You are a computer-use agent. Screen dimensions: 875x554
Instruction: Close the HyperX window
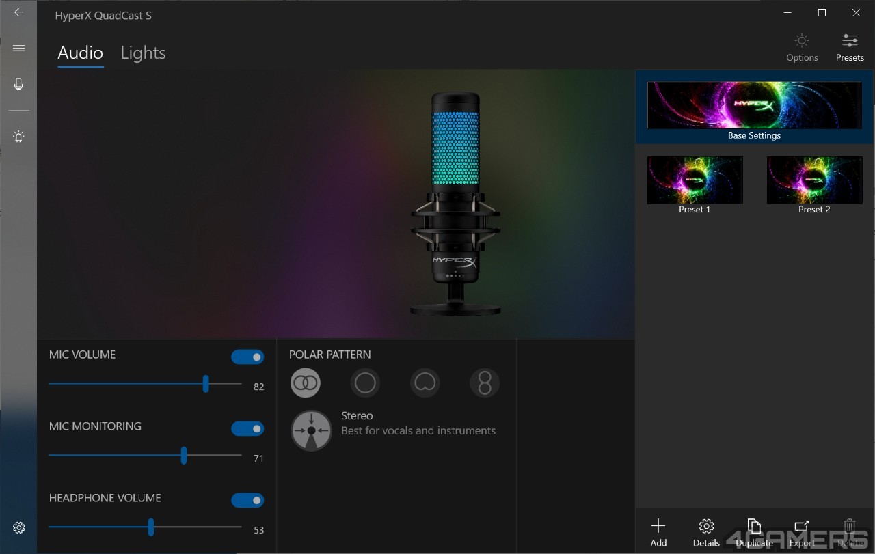[856, 12]
